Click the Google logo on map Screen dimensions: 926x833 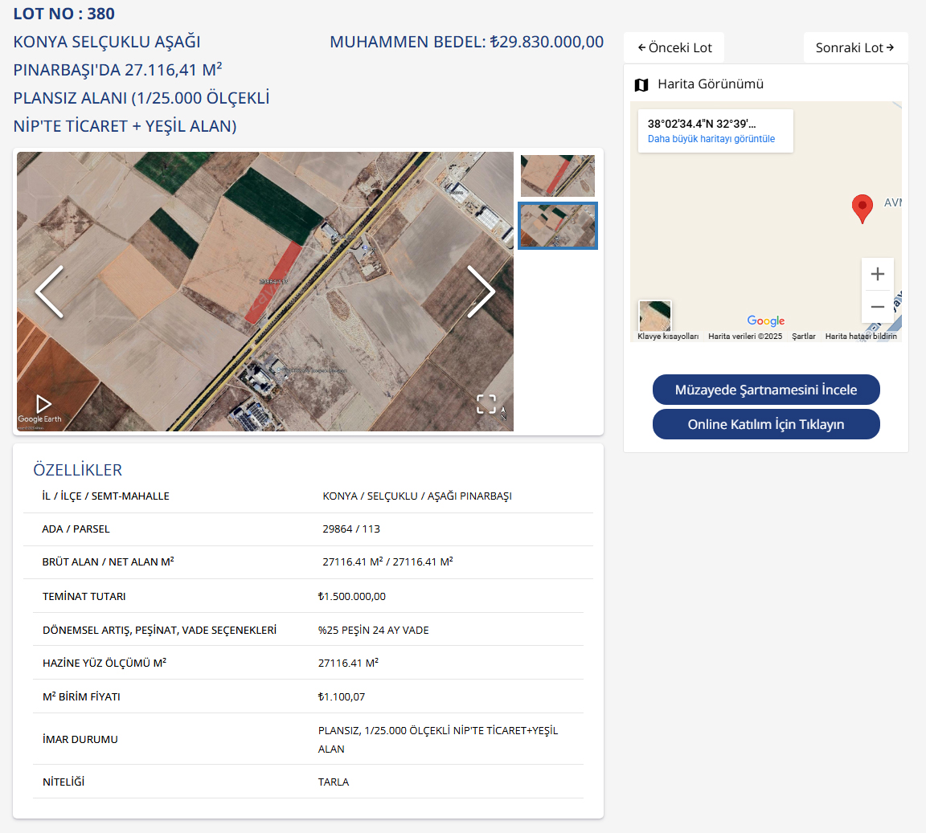[765, 321]
